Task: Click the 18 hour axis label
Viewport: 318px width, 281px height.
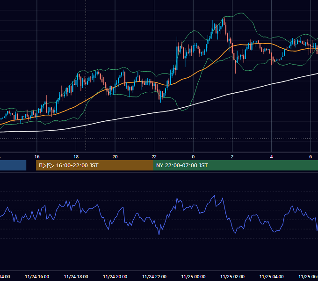Action: [x=76, y=157]
